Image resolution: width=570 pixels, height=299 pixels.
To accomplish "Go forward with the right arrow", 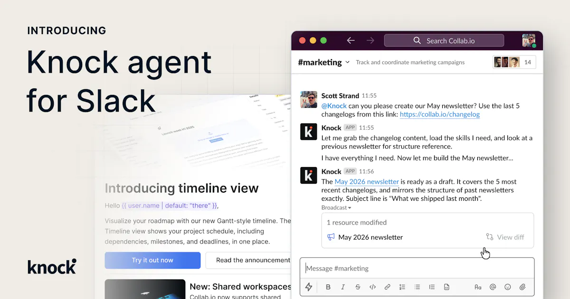I will 370,40.
